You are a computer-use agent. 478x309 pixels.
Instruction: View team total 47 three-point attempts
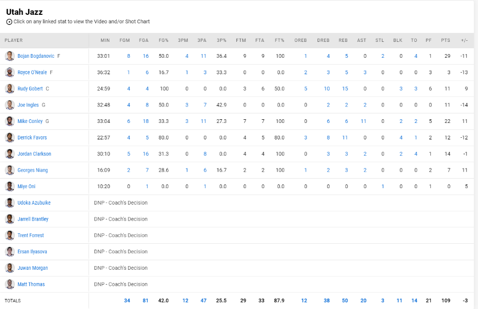(203, 301)
